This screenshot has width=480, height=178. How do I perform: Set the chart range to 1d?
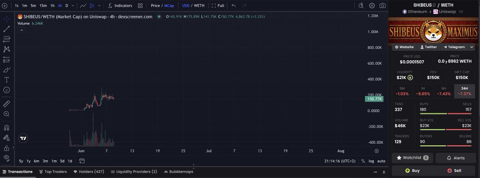(x=70, y=161)
